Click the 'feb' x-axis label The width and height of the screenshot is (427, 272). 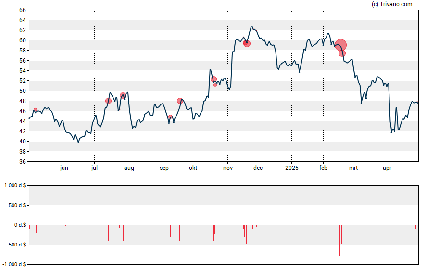[323, 168]
